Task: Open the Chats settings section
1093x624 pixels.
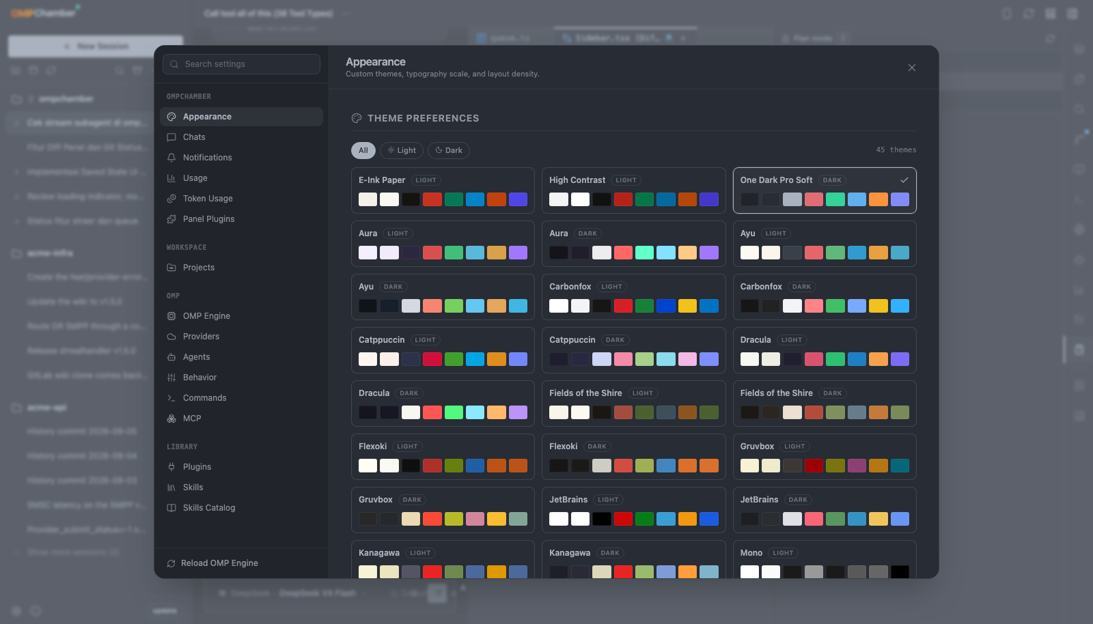Action: (241, 137)
